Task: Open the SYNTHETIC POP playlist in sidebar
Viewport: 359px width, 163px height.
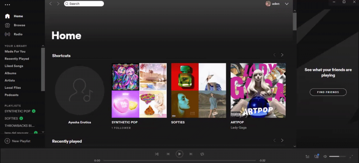Action: (18, 111)
